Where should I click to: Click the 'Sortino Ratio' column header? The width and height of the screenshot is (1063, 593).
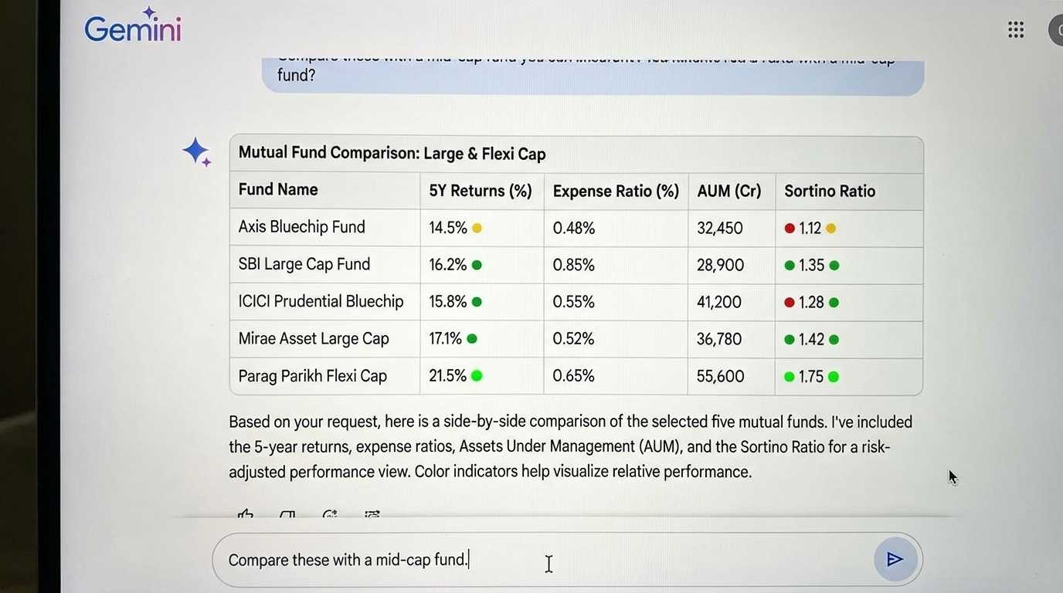829,191
